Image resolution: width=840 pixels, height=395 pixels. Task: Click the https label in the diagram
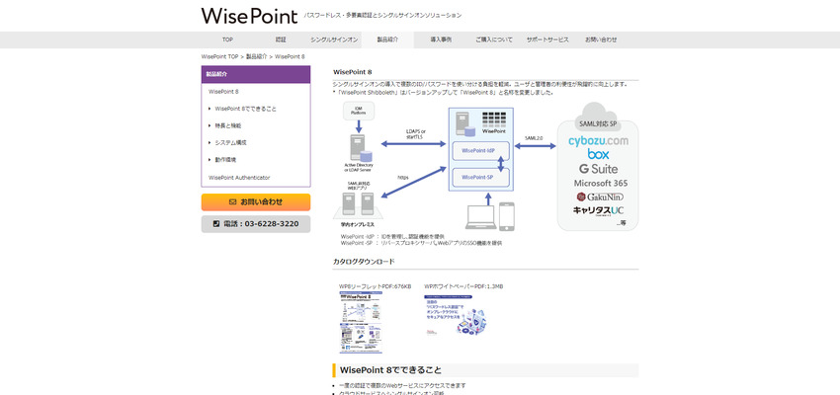(403, 177)
